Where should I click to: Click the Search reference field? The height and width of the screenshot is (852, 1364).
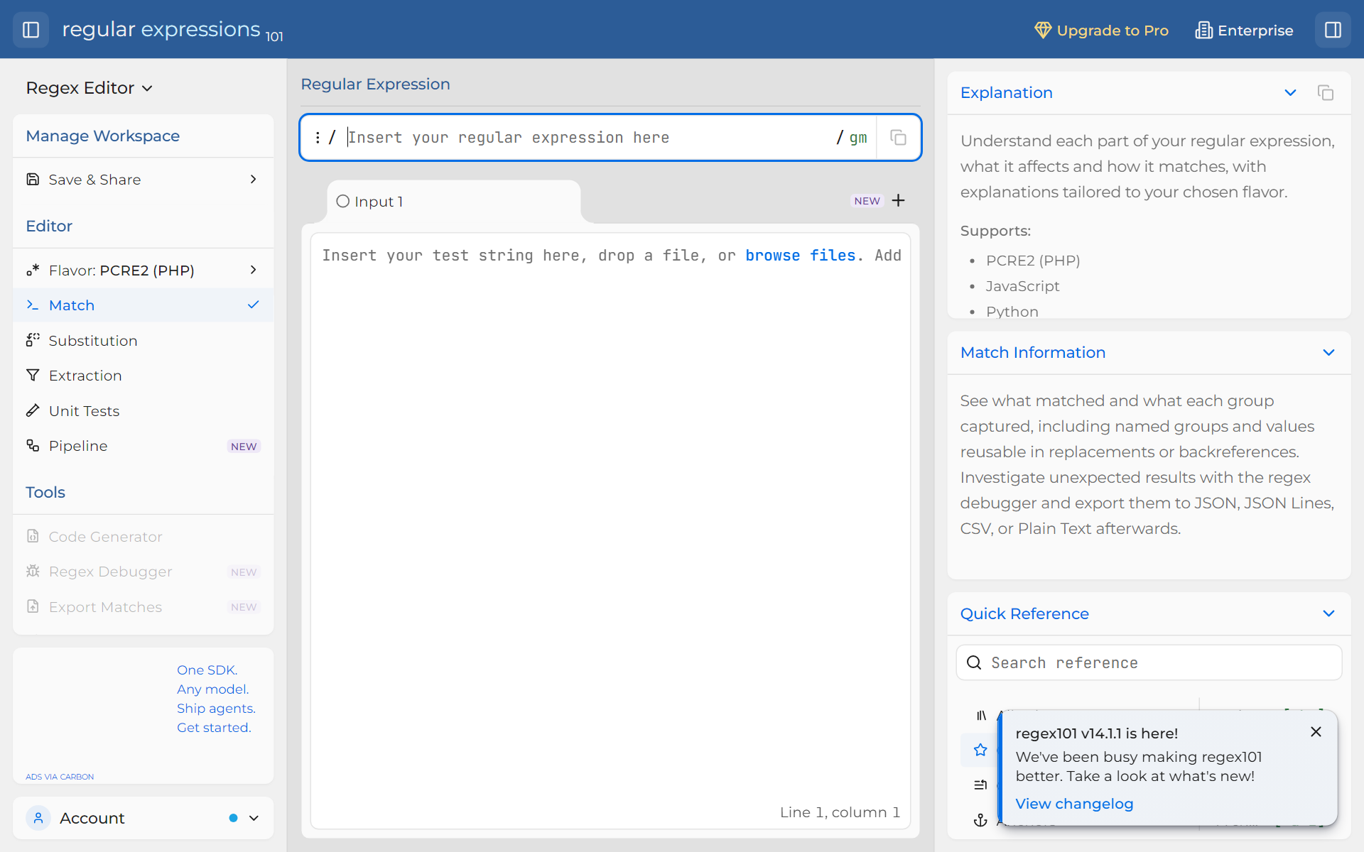(x=1149, y=662)
